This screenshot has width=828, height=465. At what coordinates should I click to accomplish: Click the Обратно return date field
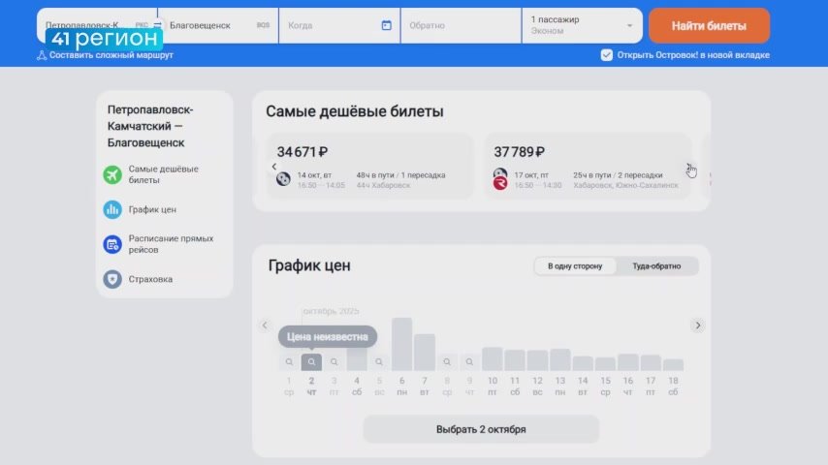tap(462, 25)
